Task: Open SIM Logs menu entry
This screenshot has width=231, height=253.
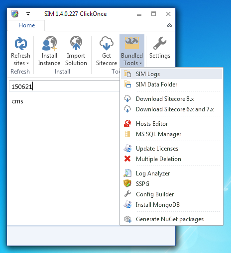Action: [x=172, y=74]
